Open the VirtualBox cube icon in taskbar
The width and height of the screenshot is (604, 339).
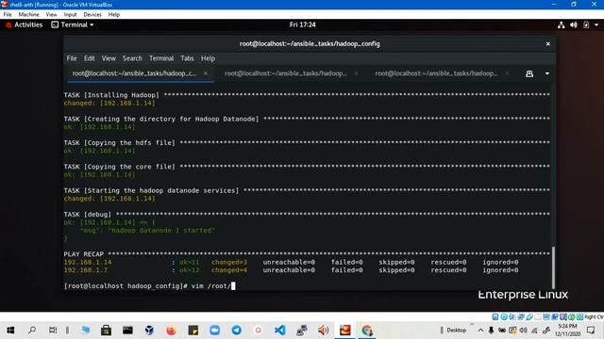(149, 331)
